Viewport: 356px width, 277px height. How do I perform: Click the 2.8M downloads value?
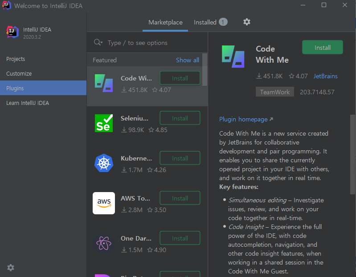(x=135, y=210)
